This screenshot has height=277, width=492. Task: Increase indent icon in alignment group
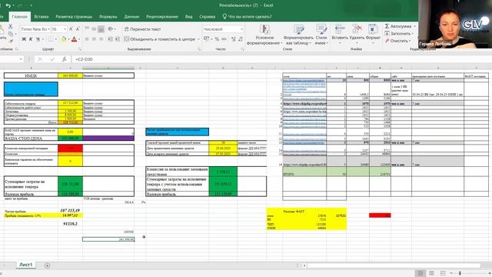(117, 39)
